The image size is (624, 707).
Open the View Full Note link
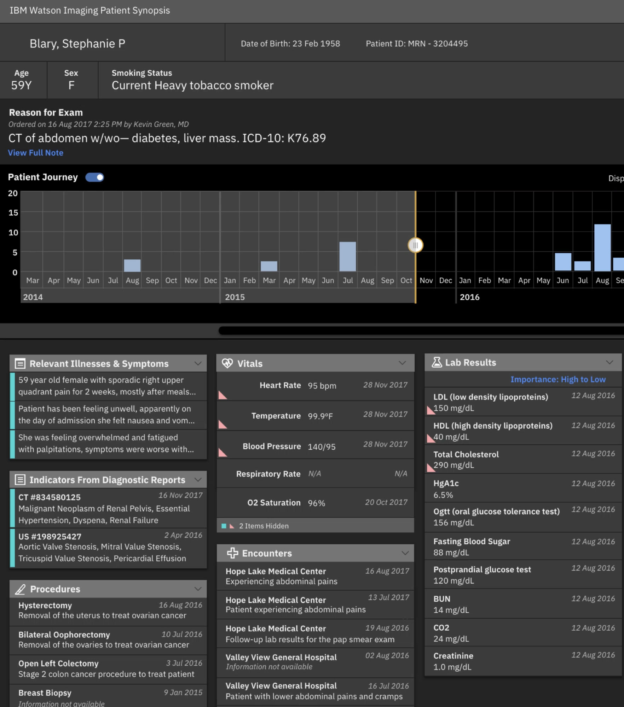[x=36, y=153]
